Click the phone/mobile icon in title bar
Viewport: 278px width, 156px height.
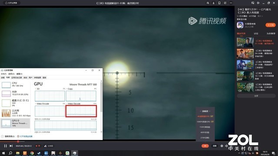219,3
